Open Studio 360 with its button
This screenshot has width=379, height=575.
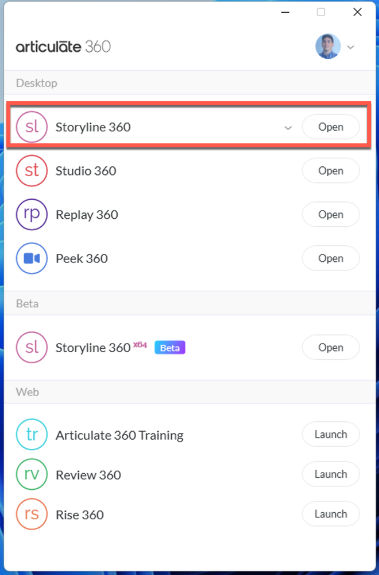[x=331, y=171]
